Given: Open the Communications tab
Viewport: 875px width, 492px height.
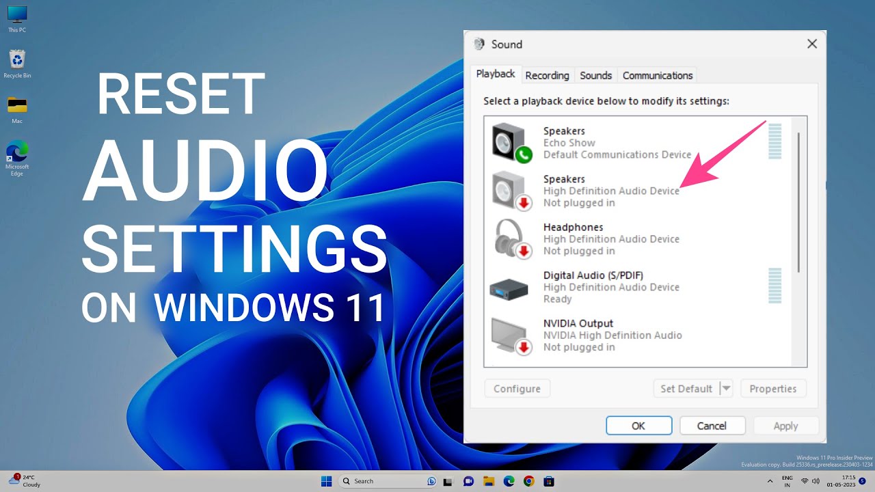Looking at the screenshot, I should [x=657, y=75].
